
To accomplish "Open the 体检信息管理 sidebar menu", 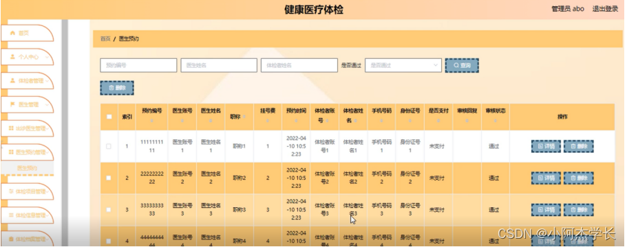I will pos(28,215).
